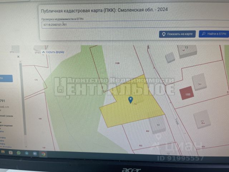Open Zoom from the taskbar

(35, 154)
